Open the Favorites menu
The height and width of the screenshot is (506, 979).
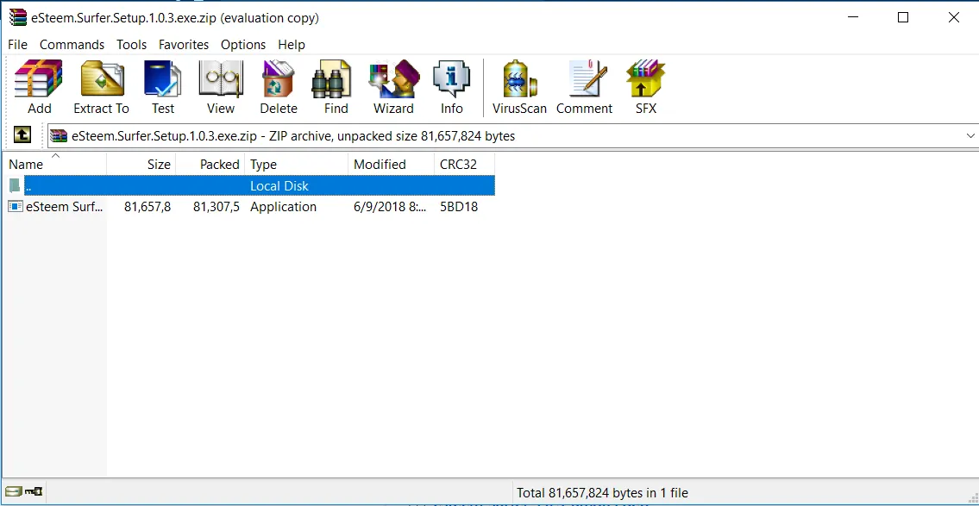[x=184, y=45]
